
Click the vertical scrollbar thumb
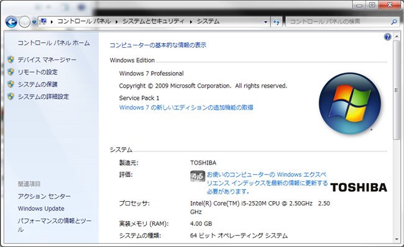coord(396,90)
